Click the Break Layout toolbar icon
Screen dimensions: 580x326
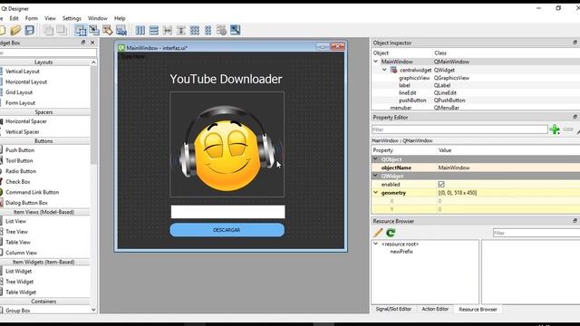tap(221, 30)
